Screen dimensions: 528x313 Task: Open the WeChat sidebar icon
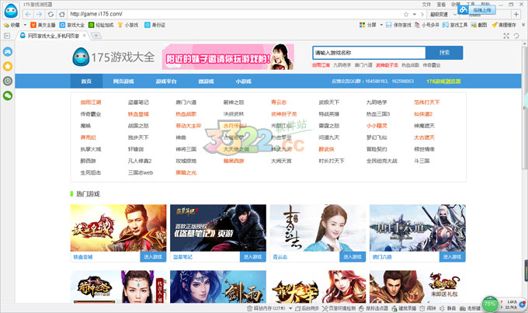(x=8, y=96)
